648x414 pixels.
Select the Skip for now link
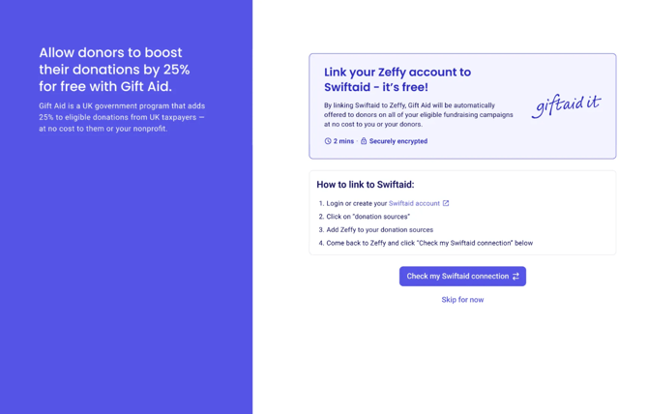pyautogui.click(x=462, y=300)
